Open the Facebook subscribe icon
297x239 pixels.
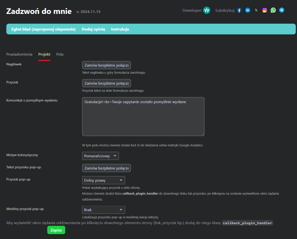tap(239, 10)
